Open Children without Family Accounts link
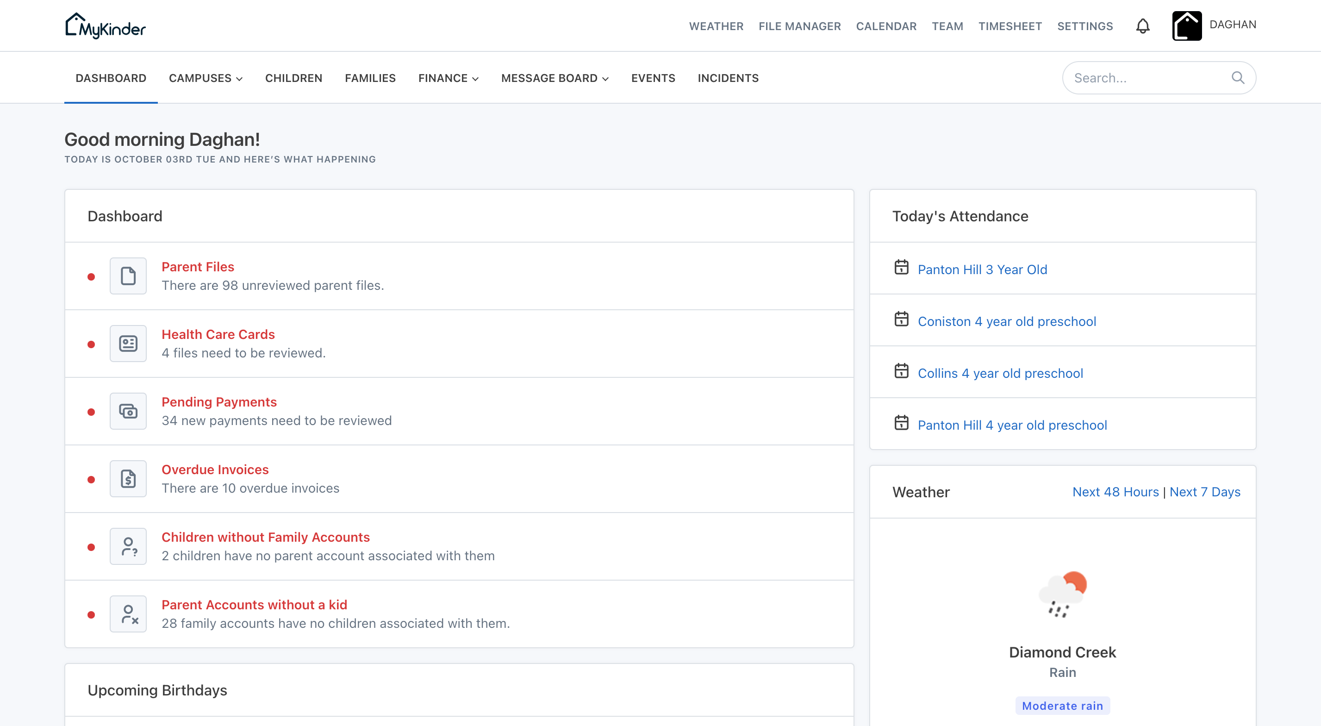1321x726 pixels. point(266,537)
